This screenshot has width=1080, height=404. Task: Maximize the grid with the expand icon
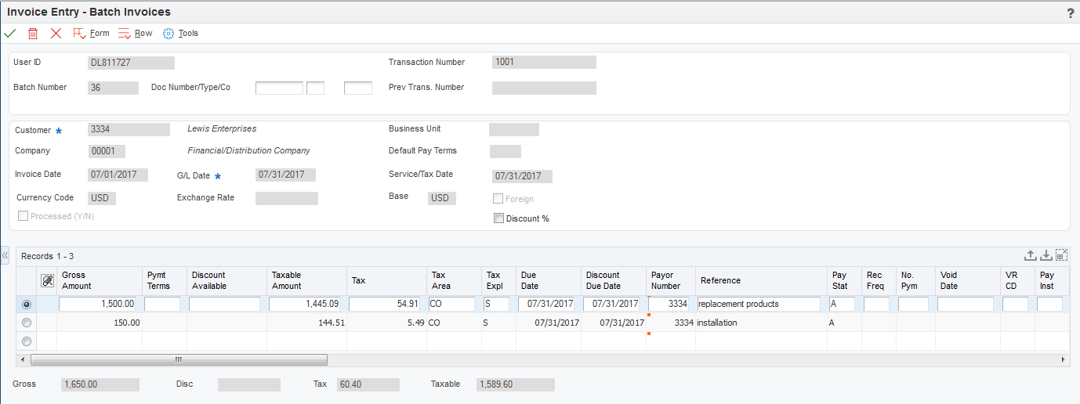(1061, 255)
